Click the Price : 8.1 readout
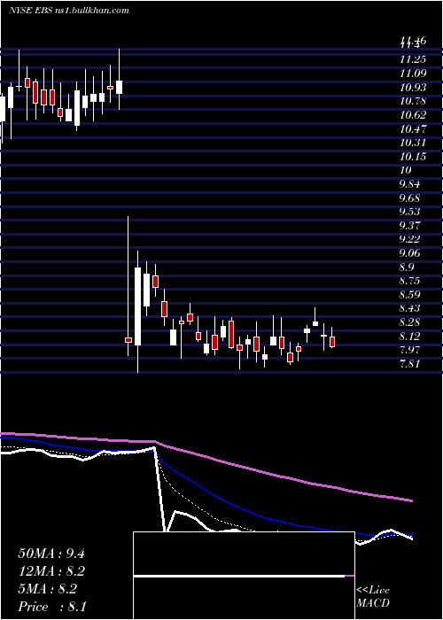Screen dimensions: 443x620 pyautogui.click(x=52, y=607)
